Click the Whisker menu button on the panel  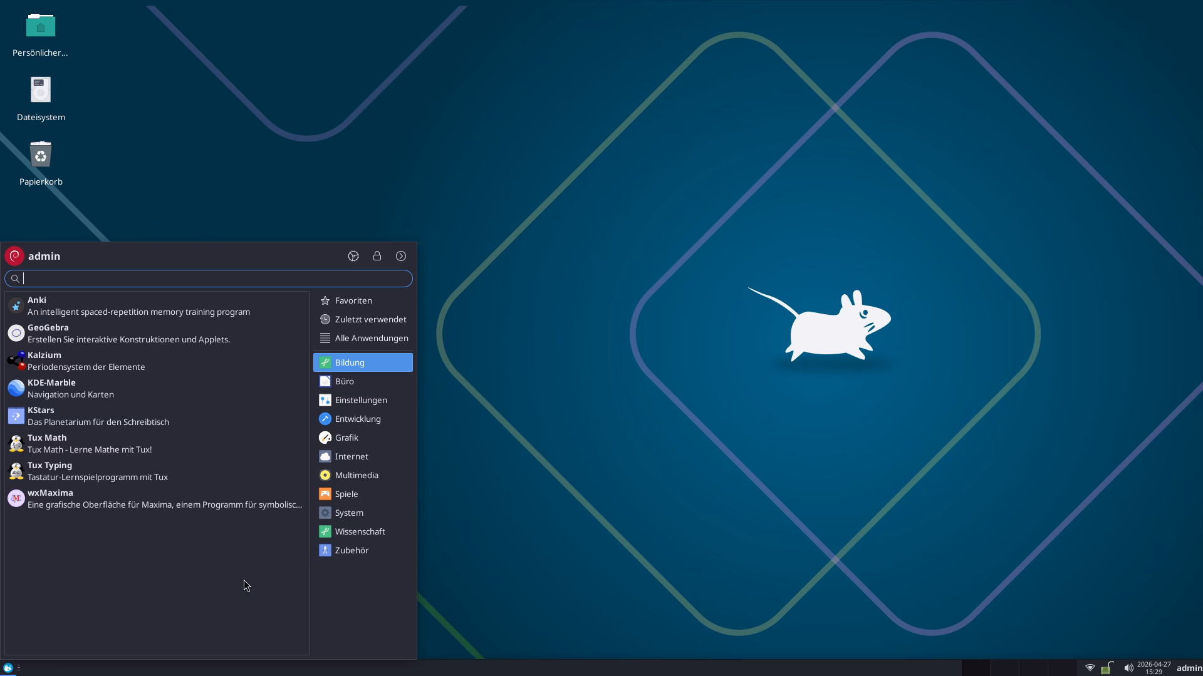(x=8, y=668)
